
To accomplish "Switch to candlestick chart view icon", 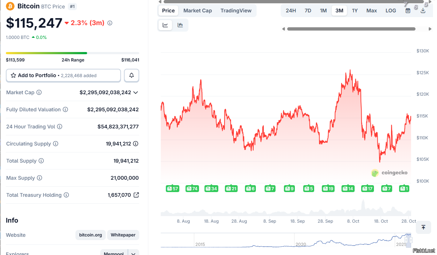I will coord(180,25).
